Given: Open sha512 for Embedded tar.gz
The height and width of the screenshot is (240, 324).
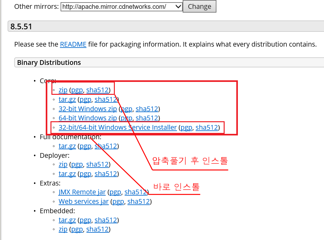Looking at the screenshot, I should (106, 220).
